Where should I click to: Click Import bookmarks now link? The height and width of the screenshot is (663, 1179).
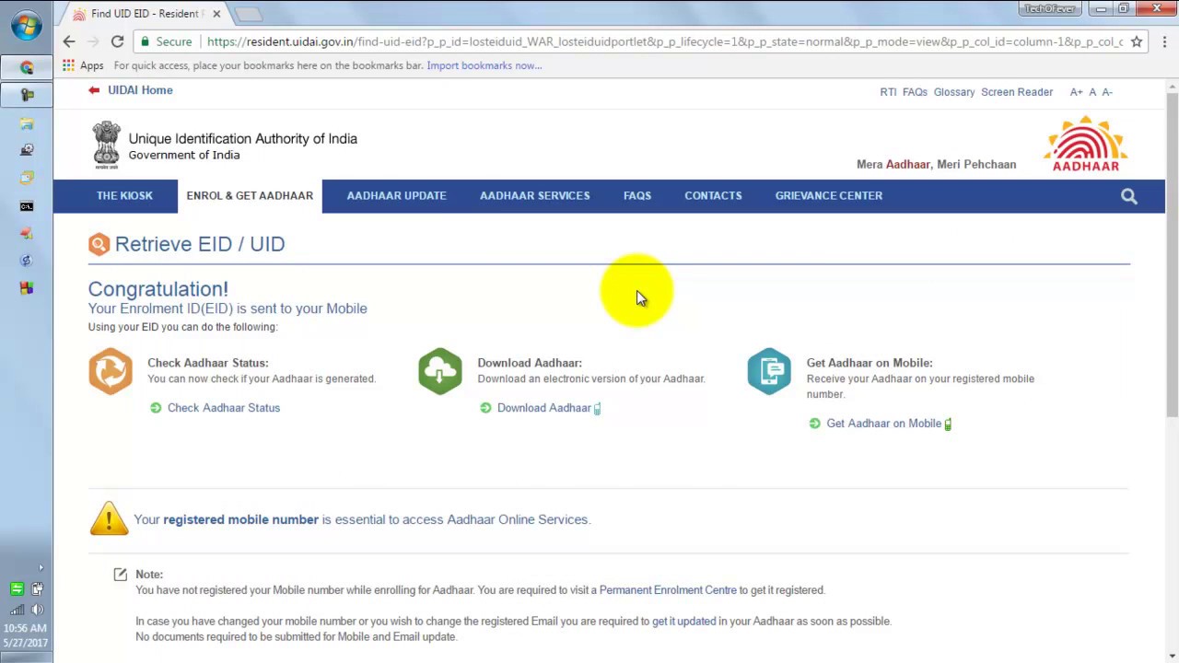tap(484, 65)
